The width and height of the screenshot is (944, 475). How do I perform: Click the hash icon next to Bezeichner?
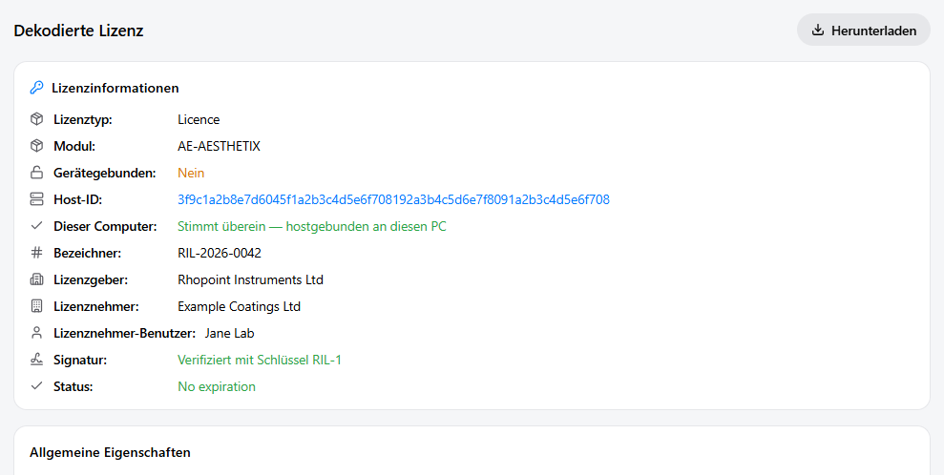36,253
